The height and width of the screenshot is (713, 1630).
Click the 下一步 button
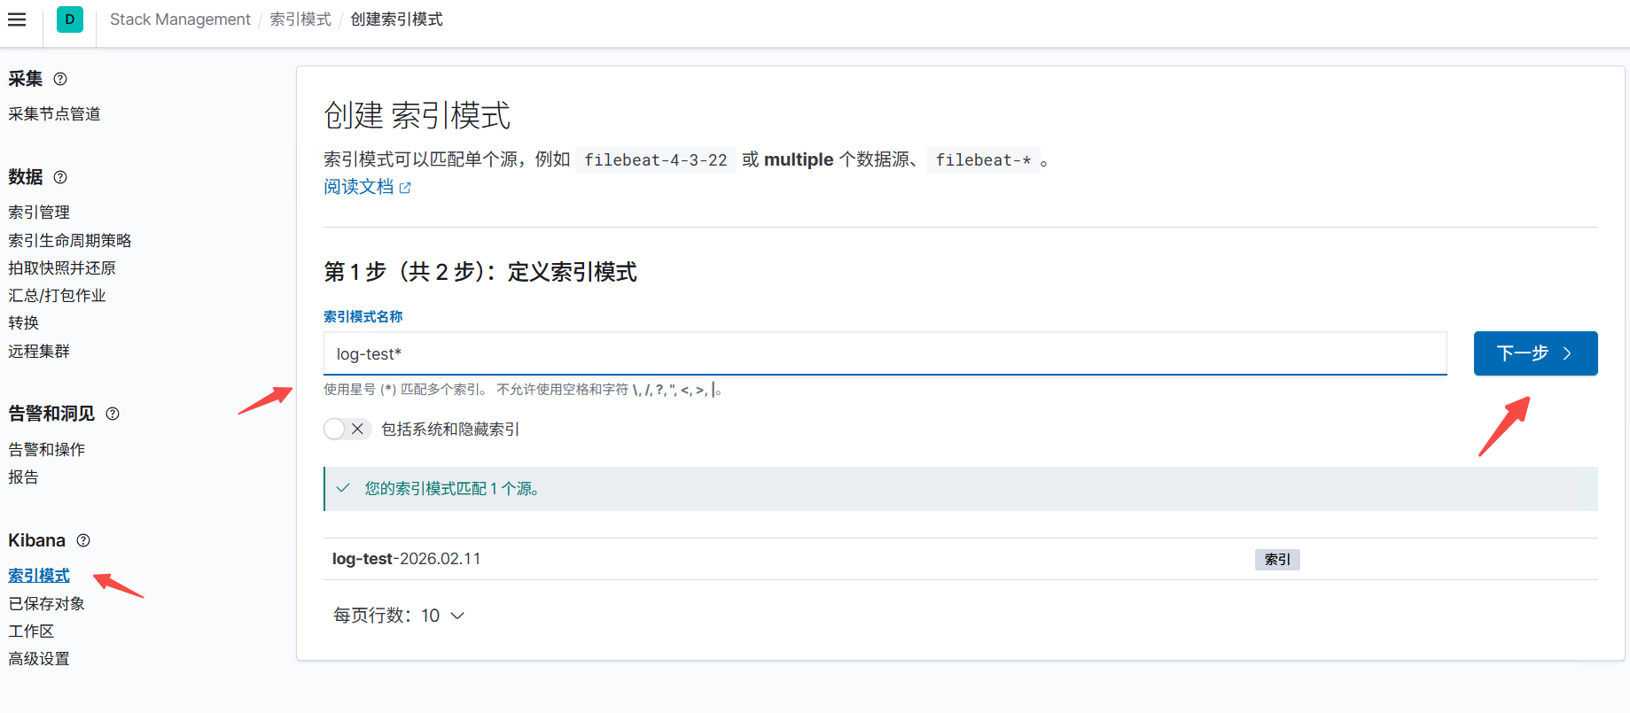[x=1535, y=353]
